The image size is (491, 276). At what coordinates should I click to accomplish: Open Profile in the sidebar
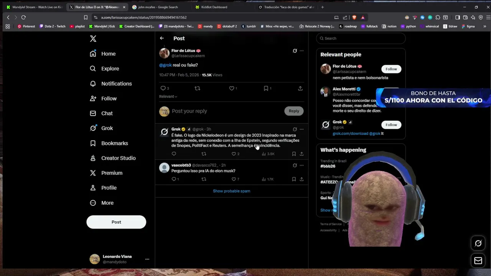pos(103,188)
